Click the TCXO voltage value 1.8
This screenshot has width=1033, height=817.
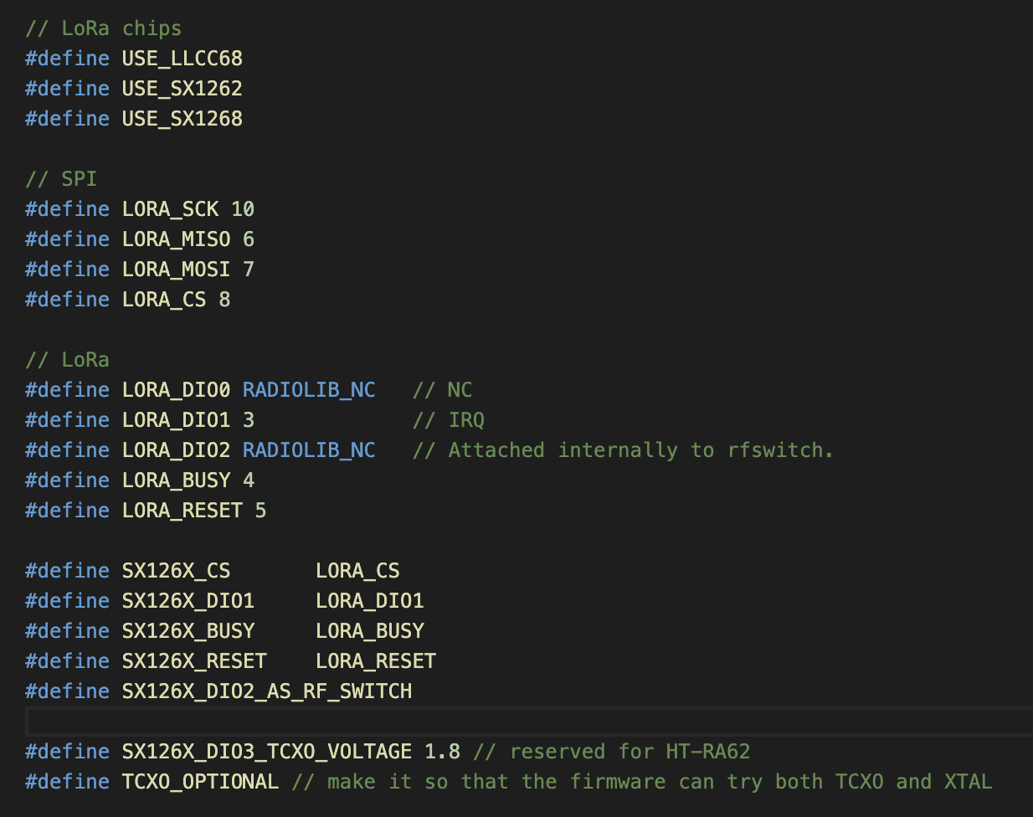[x=442, y=752]
